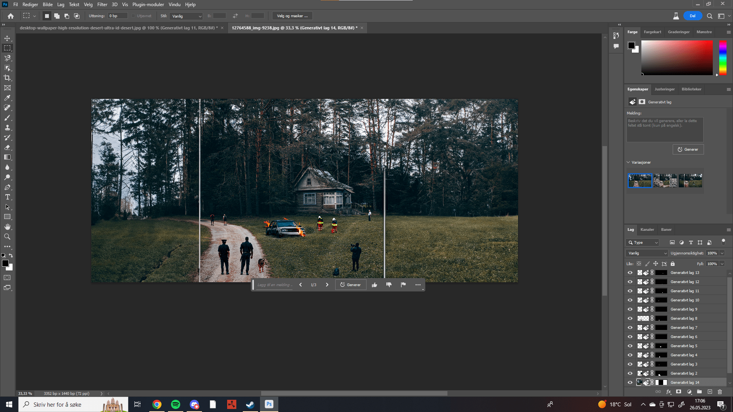This screenshot has height=412, width=733.
Task: Select the Crop tool
Action: click(x=7, y=78)
